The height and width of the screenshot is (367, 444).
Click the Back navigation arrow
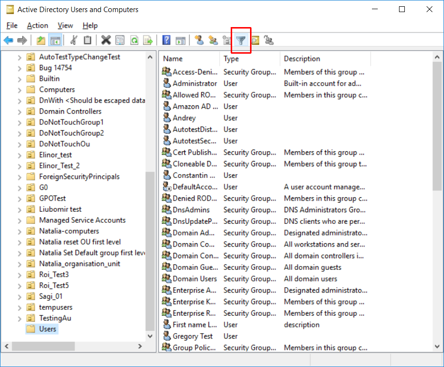click(8, 40)
